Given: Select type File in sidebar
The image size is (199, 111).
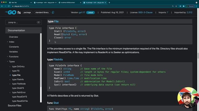Looking at the screenshot, I should coord(16,75).
